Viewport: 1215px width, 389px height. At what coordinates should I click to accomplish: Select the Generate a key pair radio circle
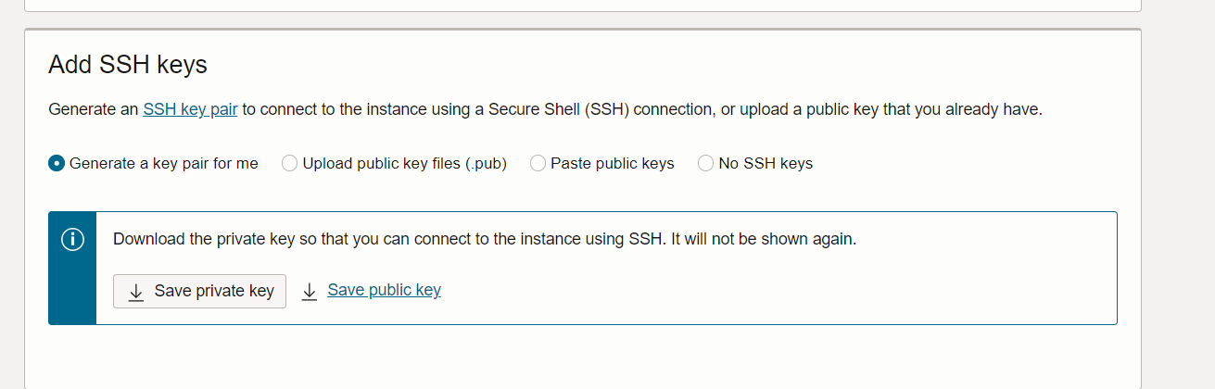point(57,163)
